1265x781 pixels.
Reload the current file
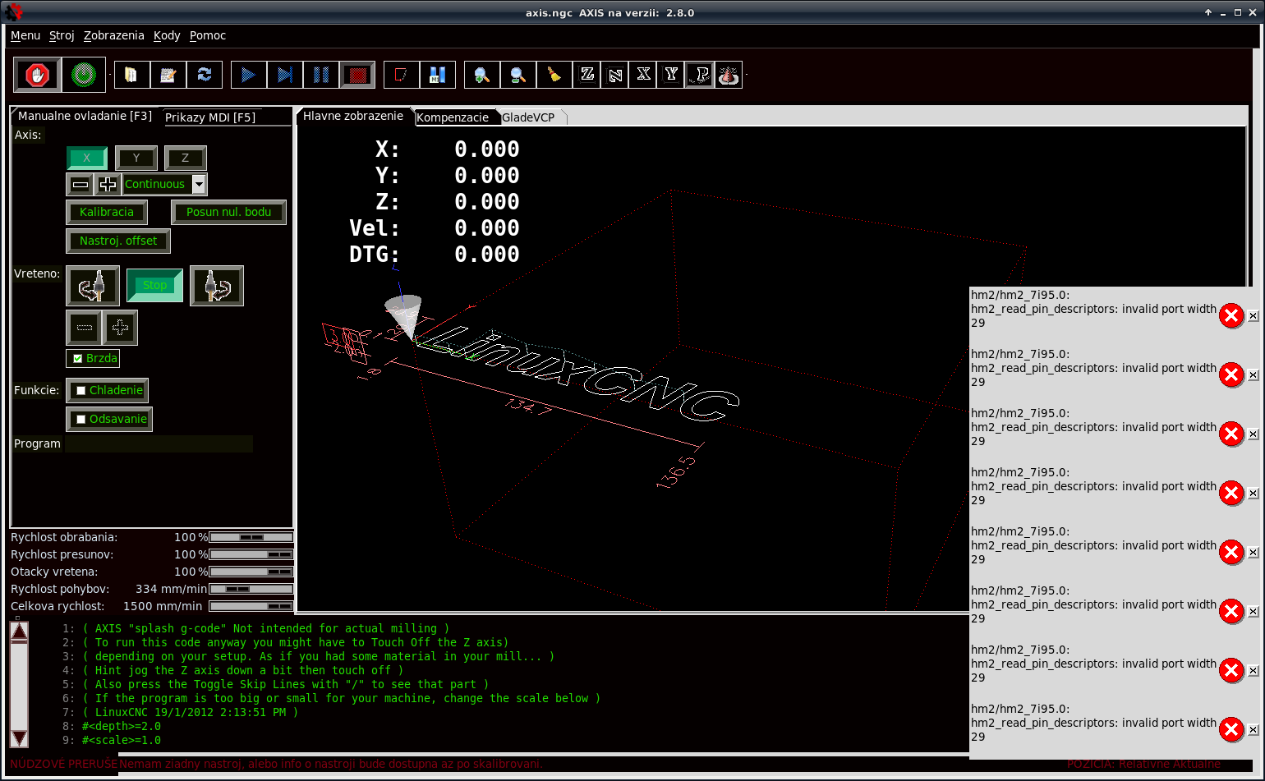tap(204, 75)
